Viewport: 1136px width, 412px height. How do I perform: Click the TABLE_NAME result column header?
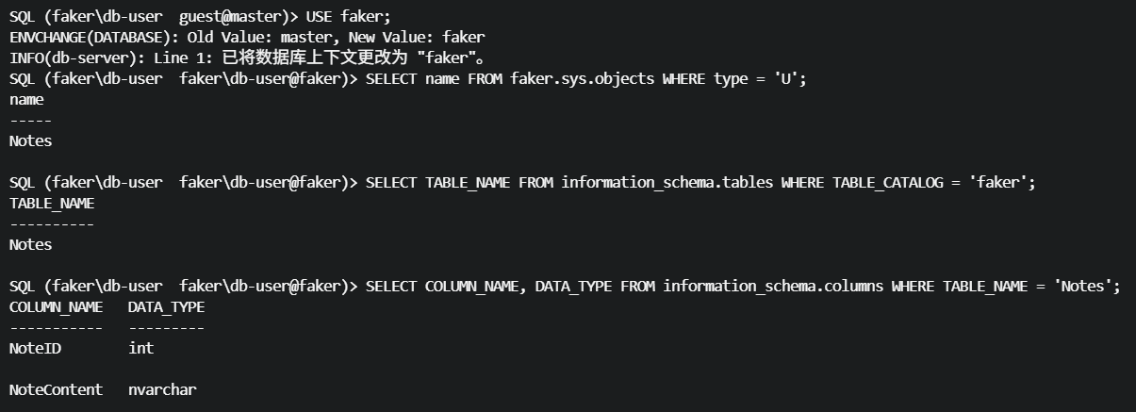pos(52,204)
